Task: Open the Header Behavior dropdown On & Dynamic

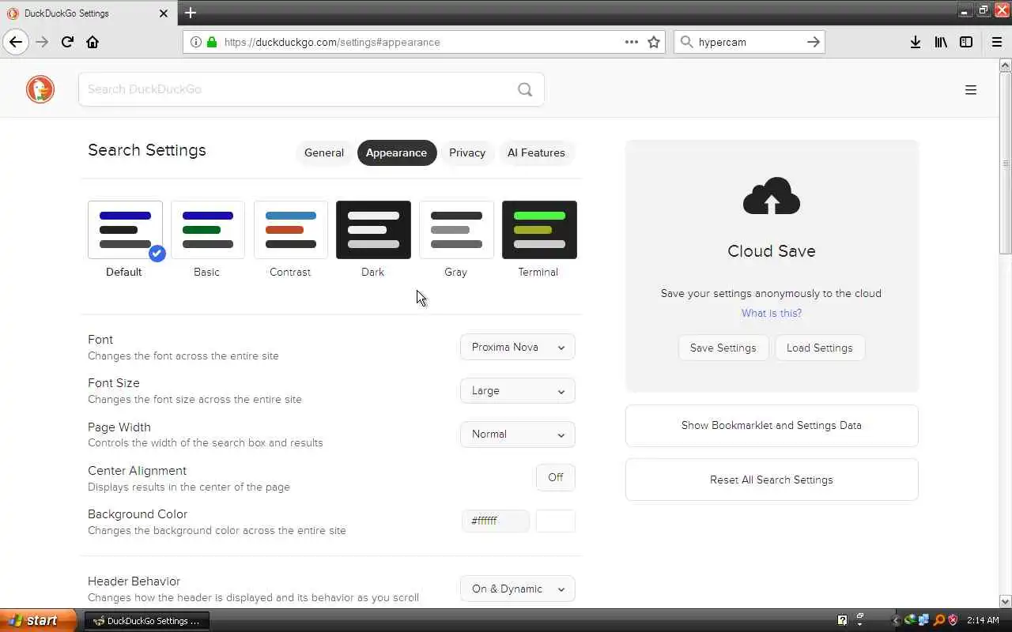Action: coord(518,589)
